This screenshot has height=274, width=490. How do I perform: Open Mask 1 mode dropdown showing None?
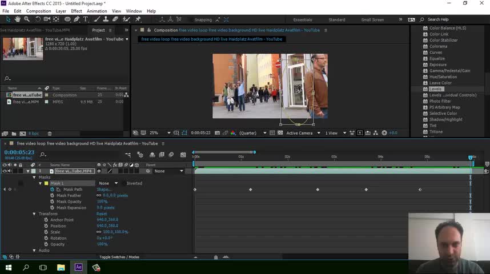click(x=108, y=183)
